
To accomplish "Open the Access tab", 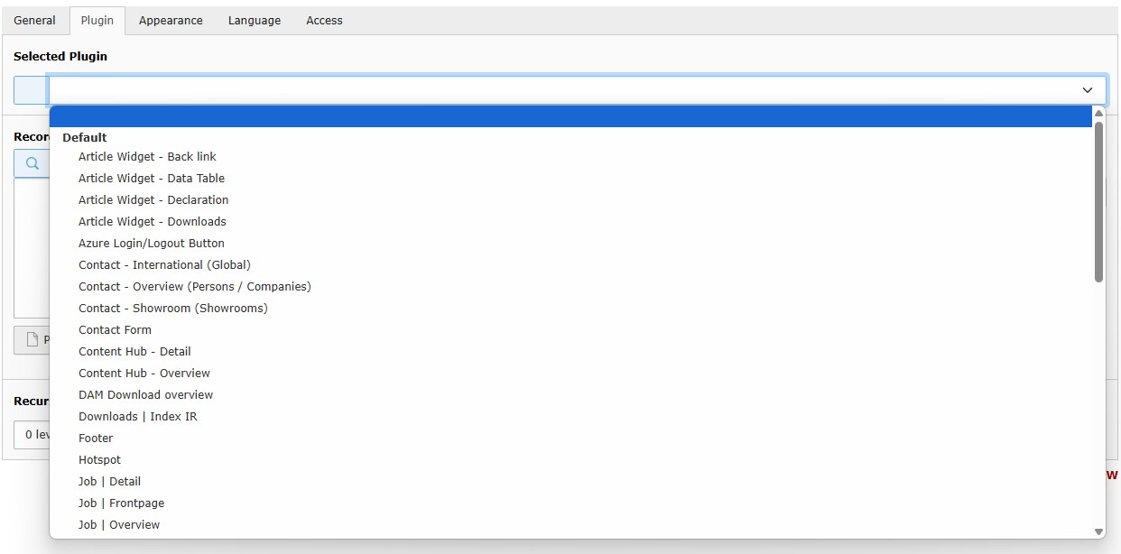I will pyautogui.click(x=324, y=20).
